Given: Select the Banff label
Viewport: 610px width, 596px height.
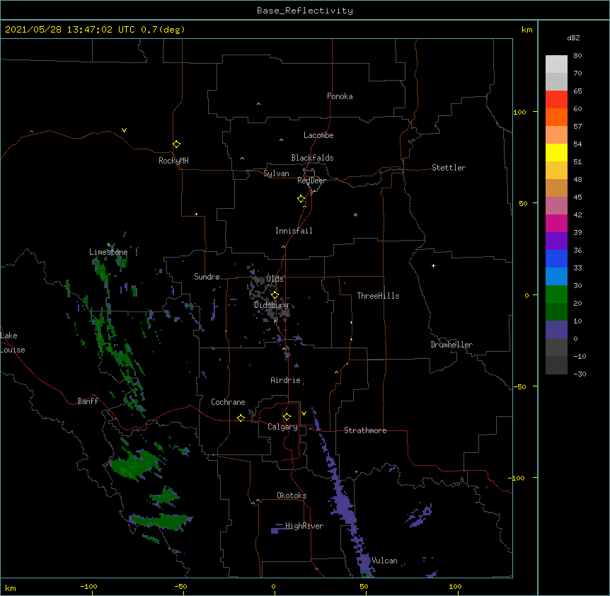Looking at the screenshot, I should point(88,401).
